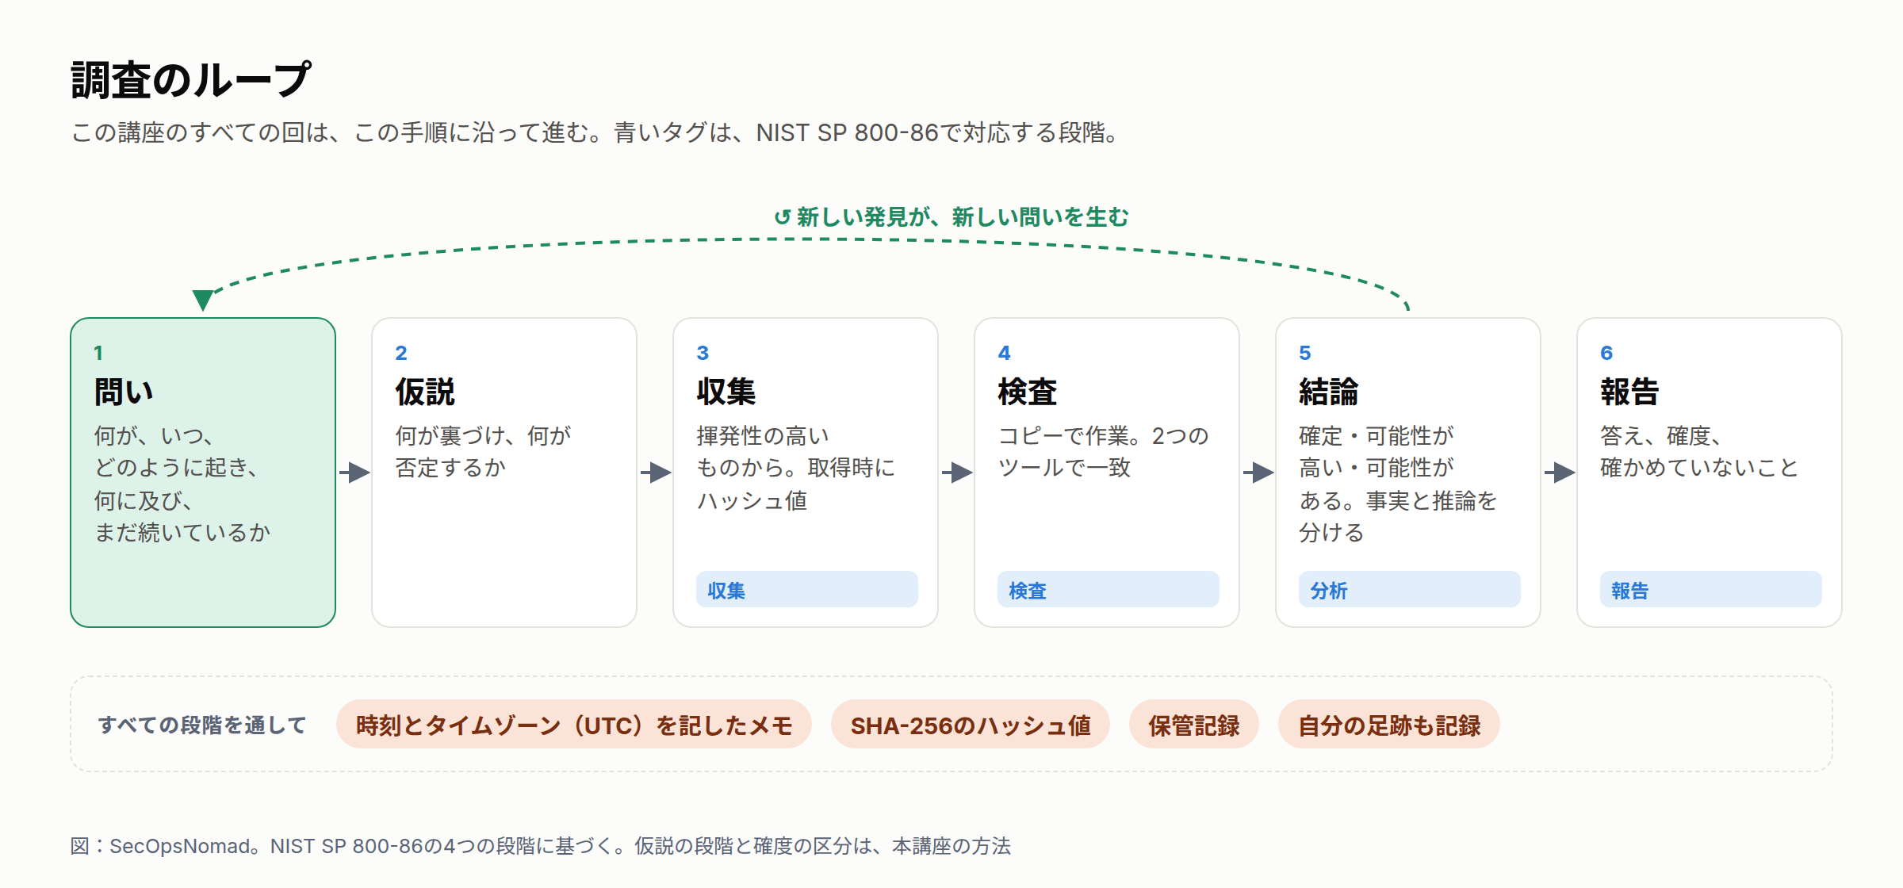1903x888 pixels.
Task: Click the arrow between 結論 and 報告
Action: 1560,473
